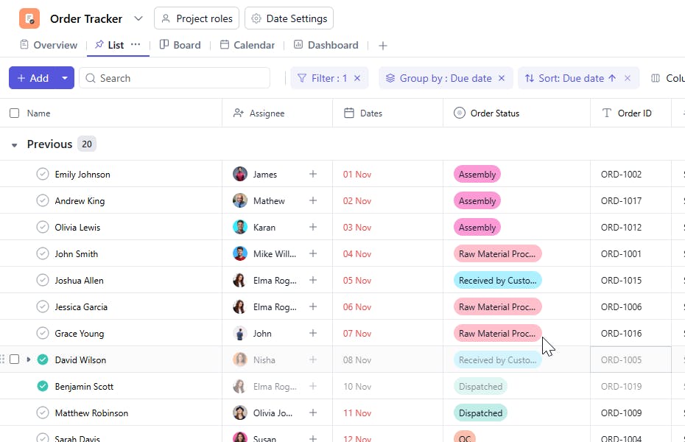Toggle the select-all checkbox in header
This screenshot has height=442, width=685.
pyautogui.click(x=15, y=113)
